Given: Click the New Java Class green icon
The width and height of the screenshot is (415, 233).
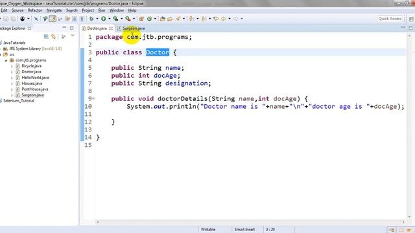Looking at the screenshot, I should 150,19.
